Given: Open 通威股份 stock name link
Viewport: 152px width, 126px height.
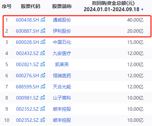Looking at the screenshot, I should [x=62, y=20].
